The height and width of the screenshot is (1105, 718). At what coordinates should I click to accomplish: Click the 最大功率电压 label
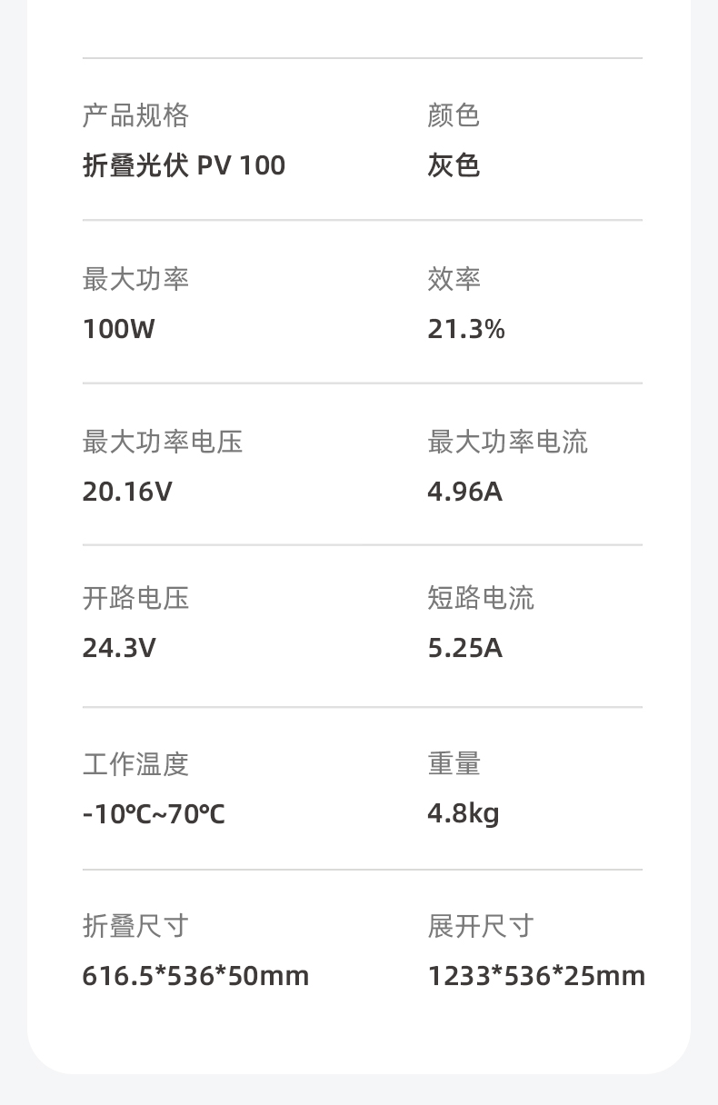coord(163,442)
